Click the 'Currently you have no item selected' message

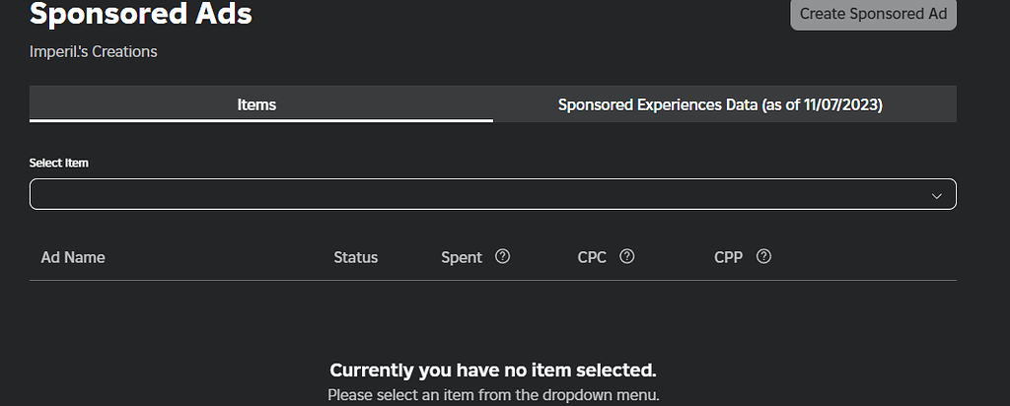click(x=493, y=370)
